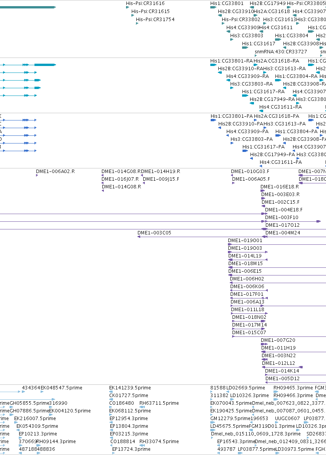The width and height of the screenshot is (326, 455).
Task: Click BAC clone DME1-012L12
Action: (x=278, y=363)
